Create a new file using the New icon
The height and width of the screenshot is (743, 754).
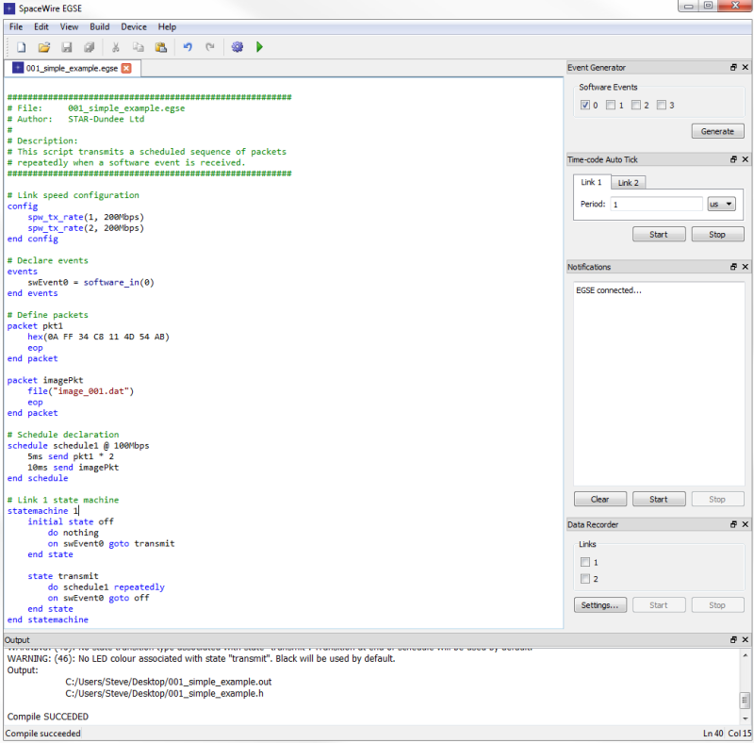(x=21, y=46)
